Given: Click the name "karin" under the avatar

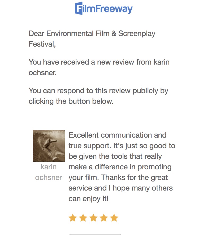Looking at the screenshot, I should [x=49, y=167].
